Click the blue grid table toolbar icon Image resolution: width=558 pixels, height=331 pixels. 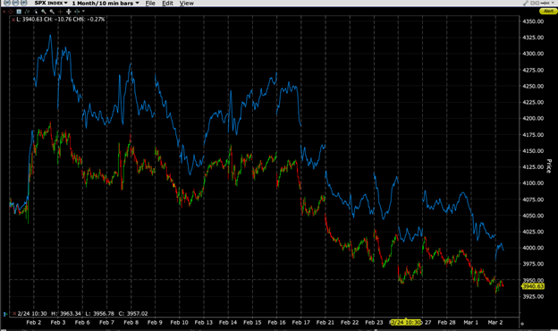(x=19, y=12)
